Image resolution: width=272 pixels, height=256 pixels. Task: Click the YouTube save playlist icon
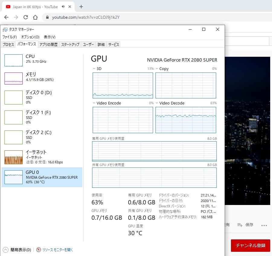(240, 225)
